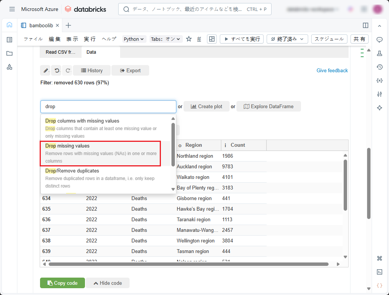Click the green Copy code button
Viewport: 389px width, 295px height.
coord(62,283)
